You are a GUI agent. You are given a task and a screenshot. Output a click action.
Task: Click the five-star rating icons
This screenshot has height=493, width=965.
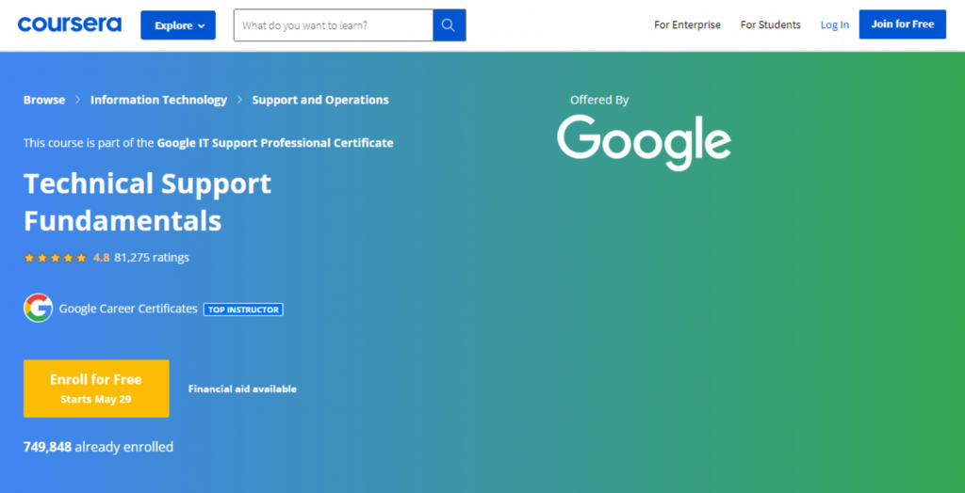(x=55, y=258)
